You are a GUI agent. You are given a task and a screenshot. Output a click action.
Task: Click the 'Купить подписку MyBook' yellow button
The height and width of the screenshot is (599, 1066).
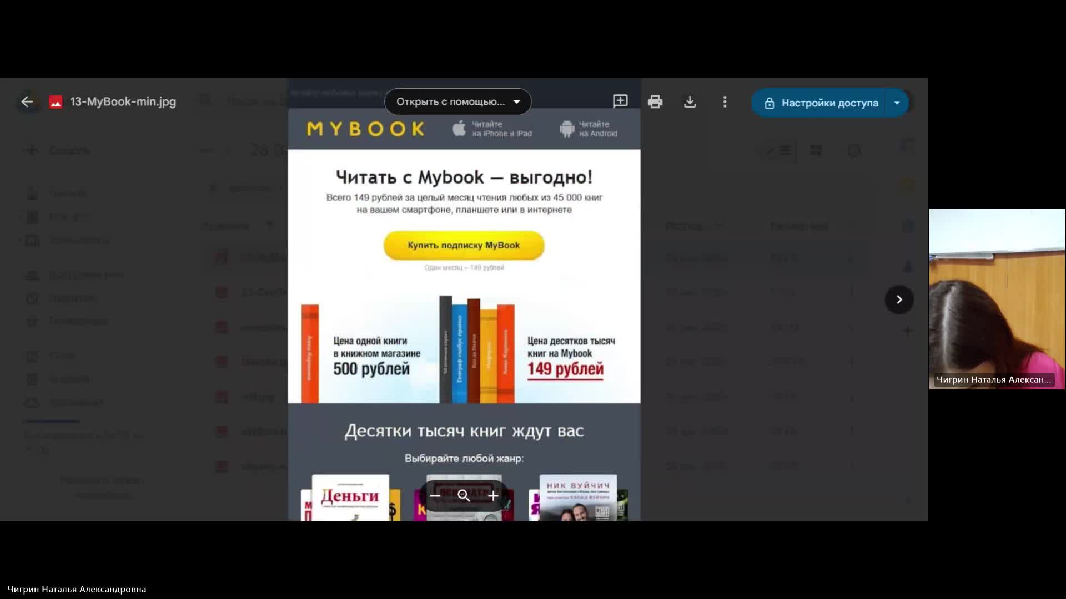464,245
